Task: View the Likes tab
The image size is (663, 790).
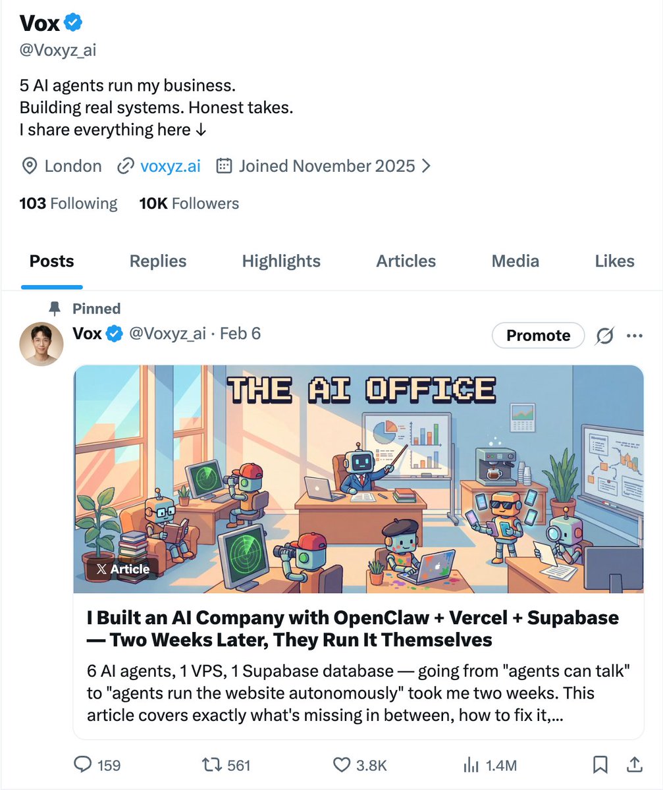Action: [614, 261]
